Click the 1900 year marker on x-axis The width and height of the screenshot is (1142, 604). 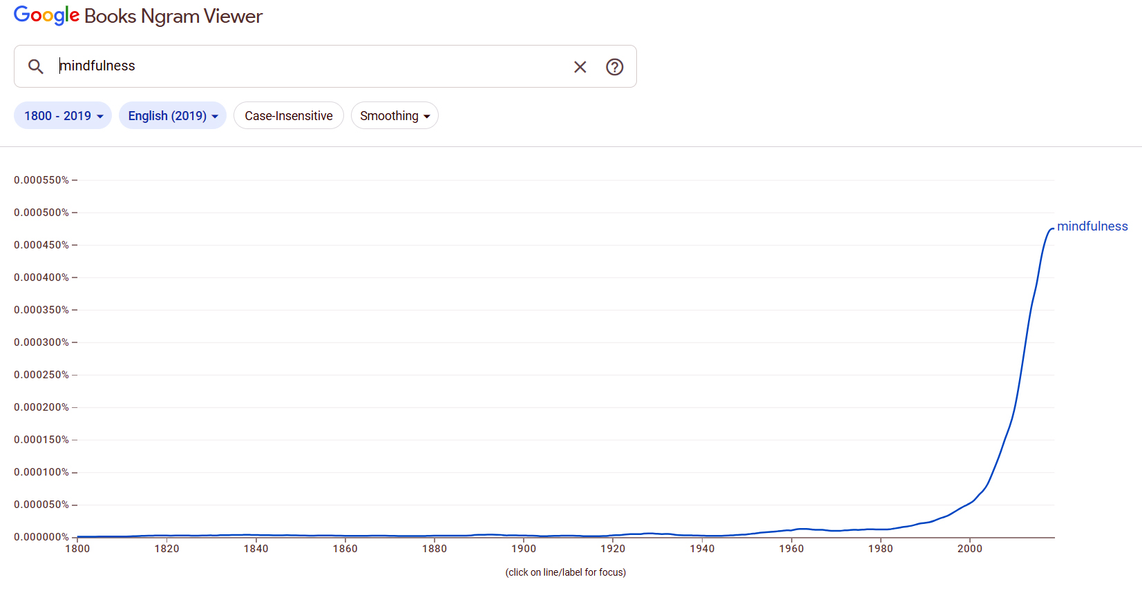pos(523,549)
